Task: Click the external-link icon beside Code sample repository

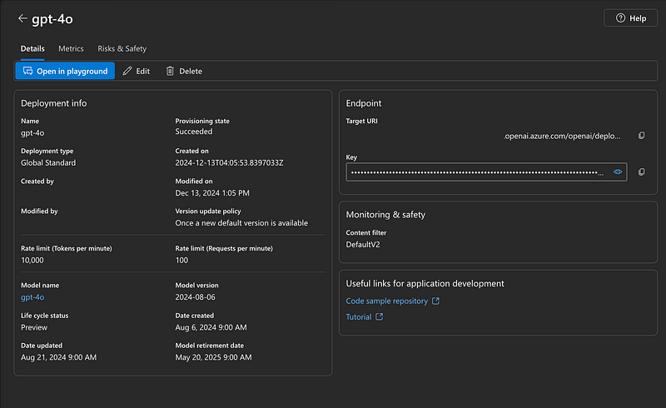Action: pos(435,301)
